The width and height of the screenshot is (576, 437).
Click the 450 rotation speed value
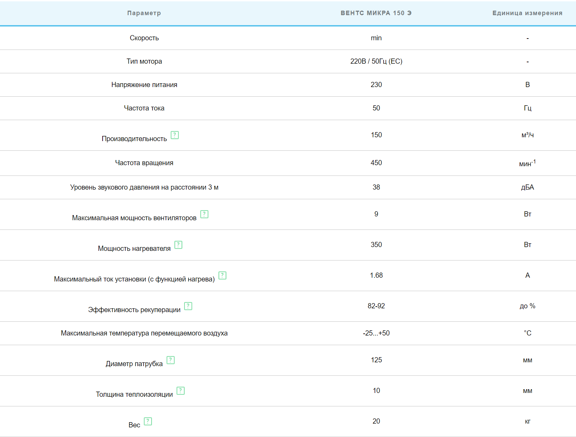tap(376, 163)
